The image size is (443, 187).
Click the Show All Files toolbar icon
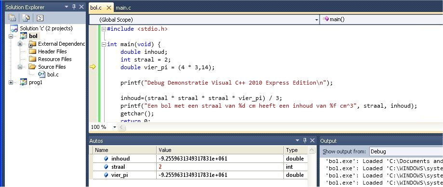point(26,18)
